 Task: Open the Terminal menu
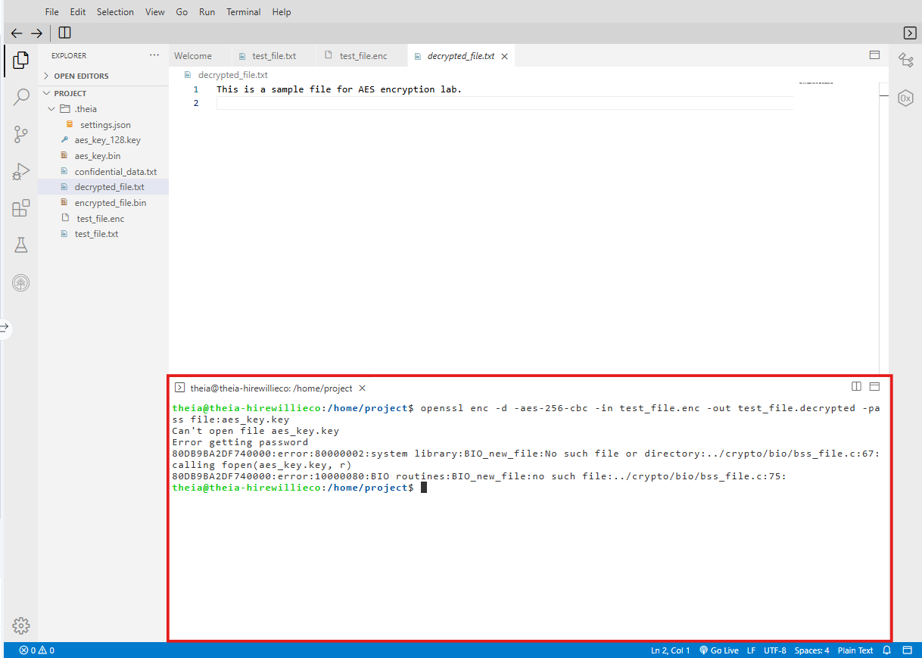(x=244, y=12)
